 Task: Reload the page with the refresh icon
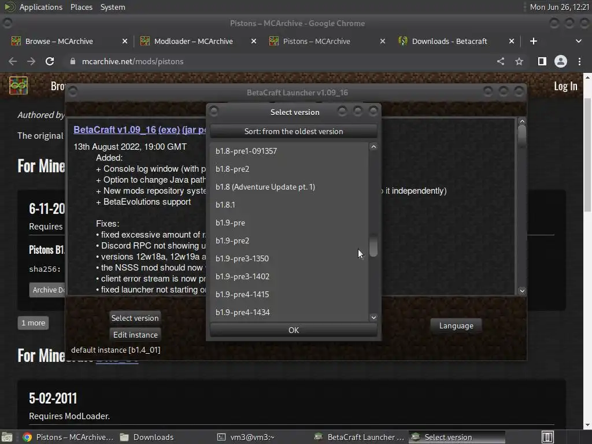pos(50,61)
